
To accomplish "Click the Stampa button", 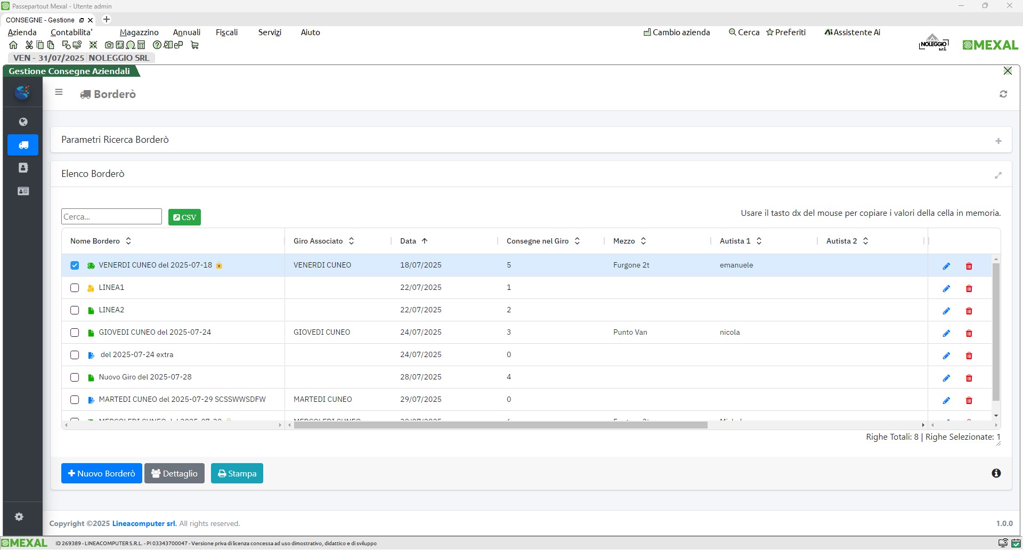I will [x=237, y=473].
